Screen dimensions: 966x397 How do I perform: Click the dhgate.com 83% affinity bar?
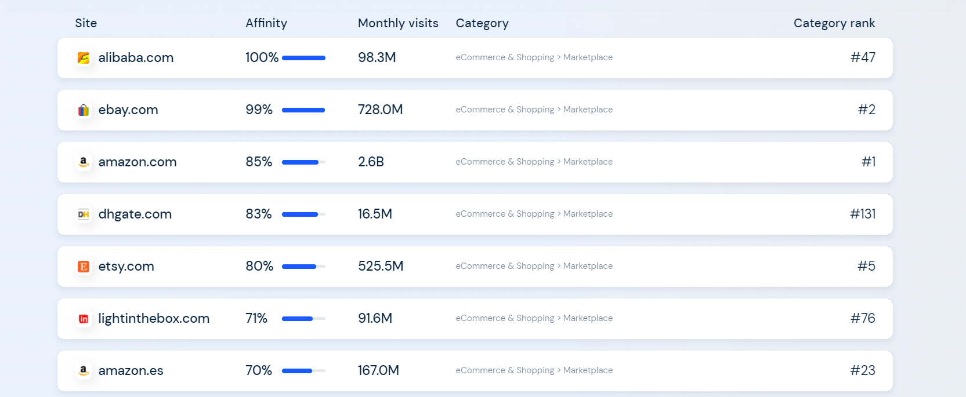303,214
